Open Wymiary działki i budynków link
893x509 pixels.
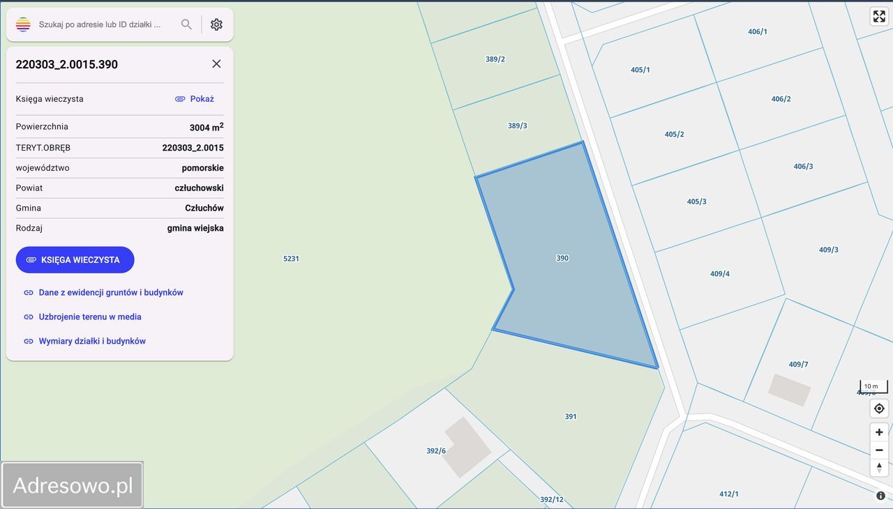(91, 341)
